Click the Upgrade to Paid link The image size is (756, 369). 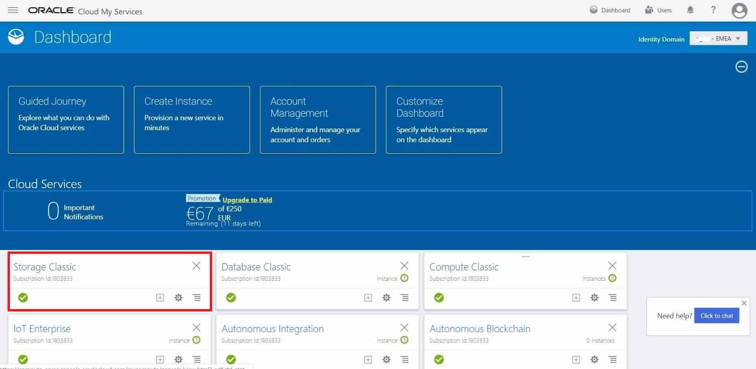point(247,200)
